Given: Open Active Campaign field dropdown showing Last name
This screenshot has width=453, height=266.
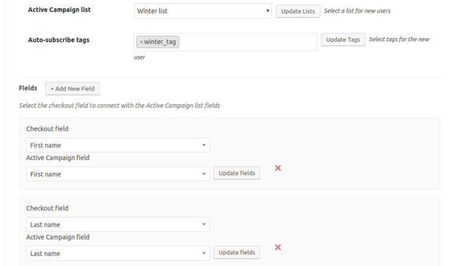Looking at the screenshot, I should [118, 253].
